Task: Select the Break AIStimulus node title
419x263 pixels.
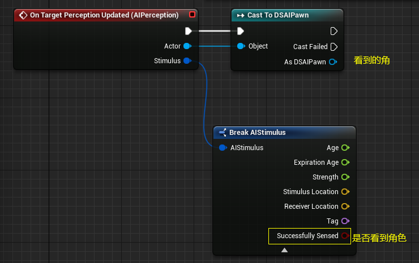Action: (257, 133)
